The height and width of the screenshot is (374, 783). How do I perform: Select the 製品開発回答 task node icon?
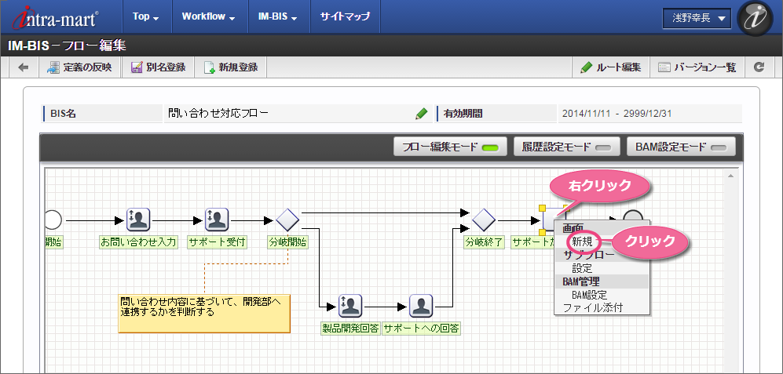[x=350, y=306]
